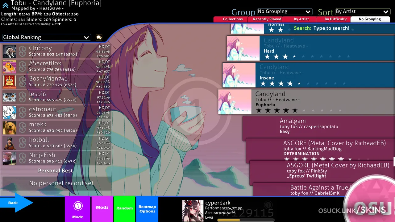395x222 pixels.
Task: Click the song list scrollbar handle
Action: click(x=394, y=162)
